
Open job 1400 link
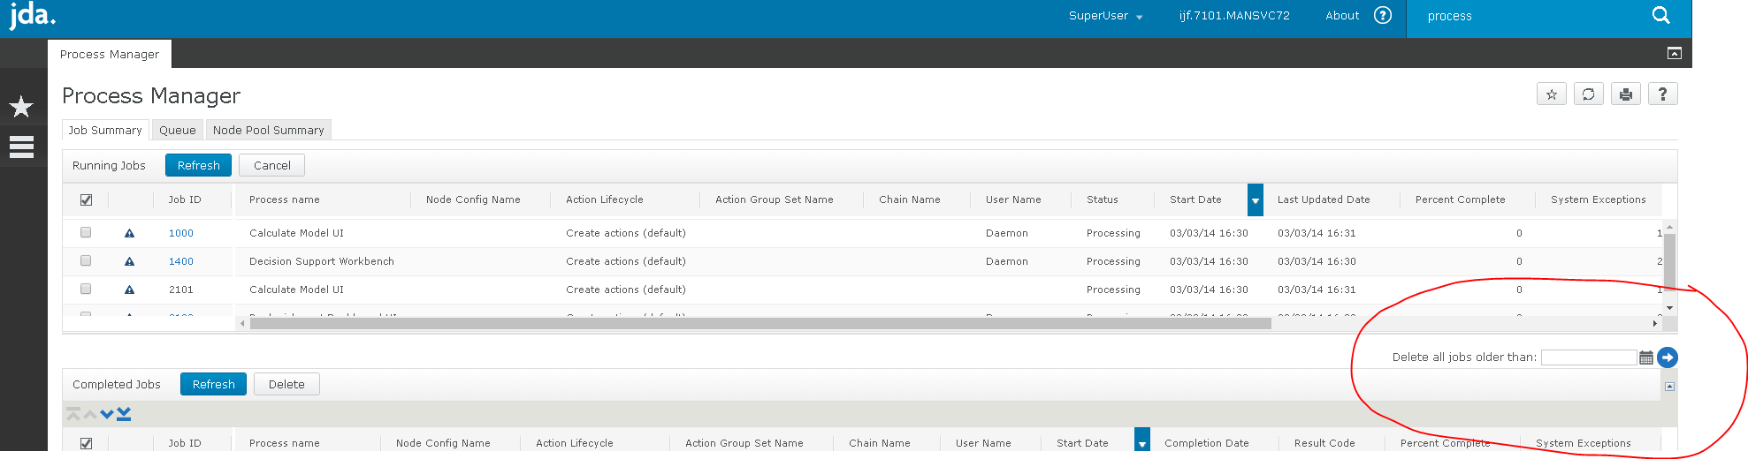pyautogui.click(x=181, y=262)
